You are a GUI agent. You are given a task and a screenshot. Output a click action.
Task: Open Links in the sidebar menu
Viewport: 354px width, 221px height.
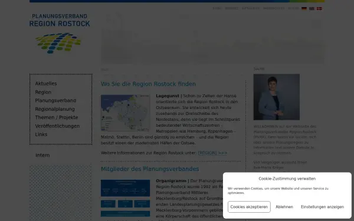(41, 134)
